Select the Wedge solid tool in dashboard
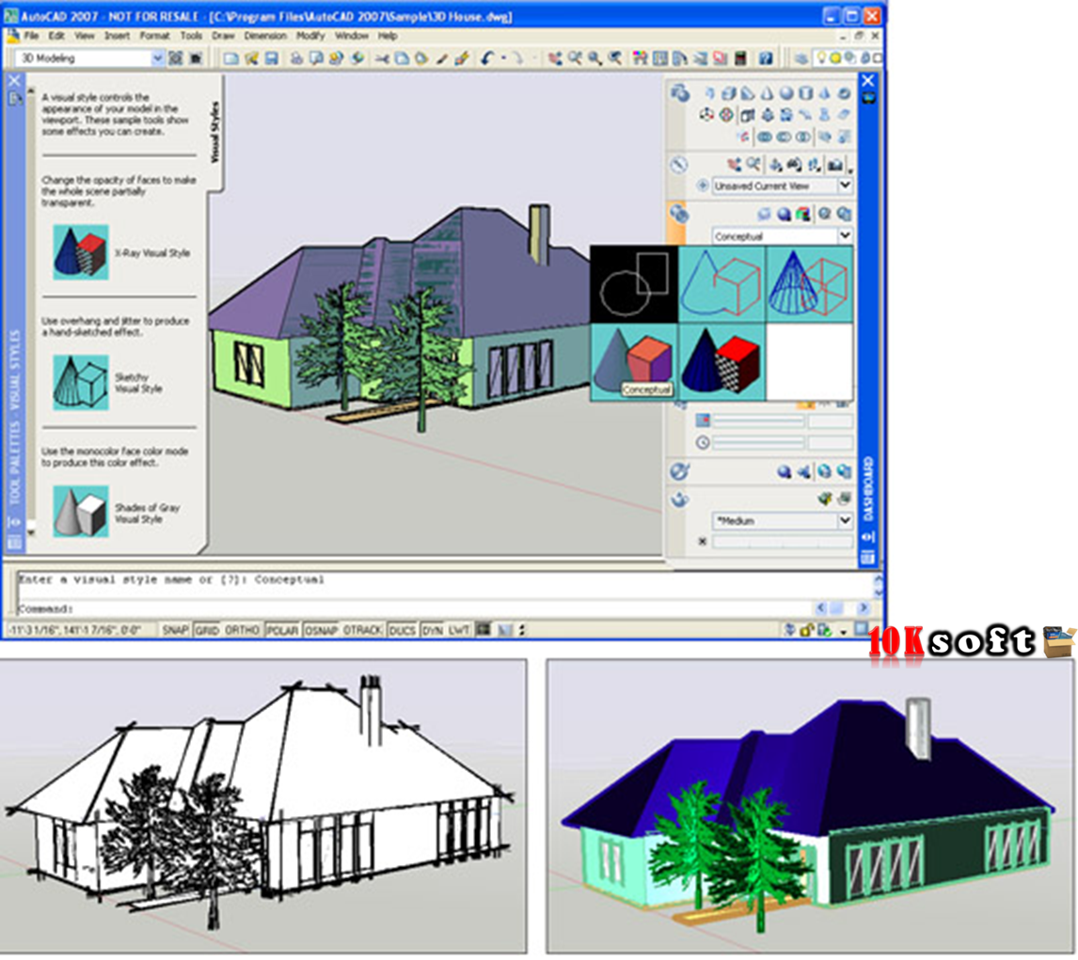1078x960 pixels. click(748, 93)
